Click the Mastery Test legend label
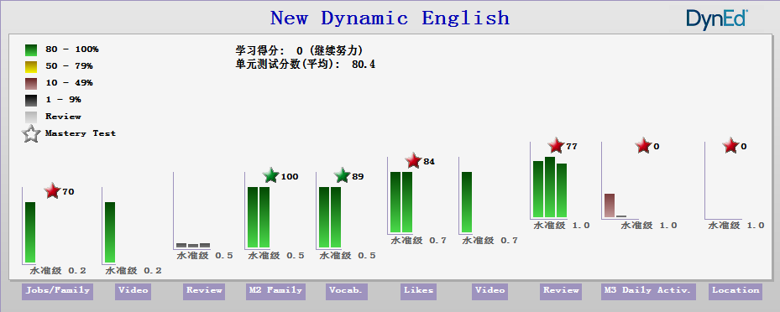Image resolution: width=780 pixels, height=312 pixels. (x=81, y=133)
